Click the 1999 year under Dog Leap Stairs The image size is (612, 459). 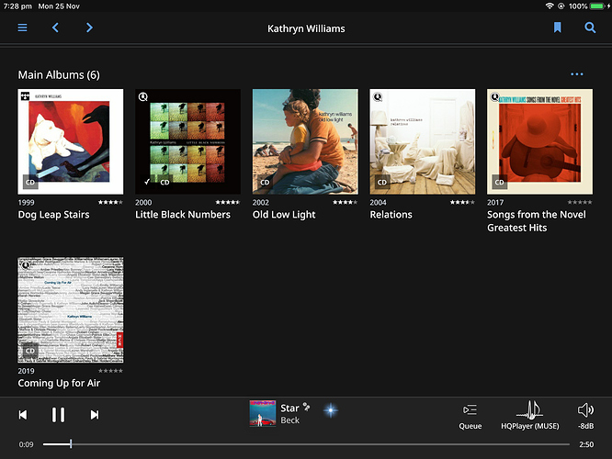[x=26, y=202]
